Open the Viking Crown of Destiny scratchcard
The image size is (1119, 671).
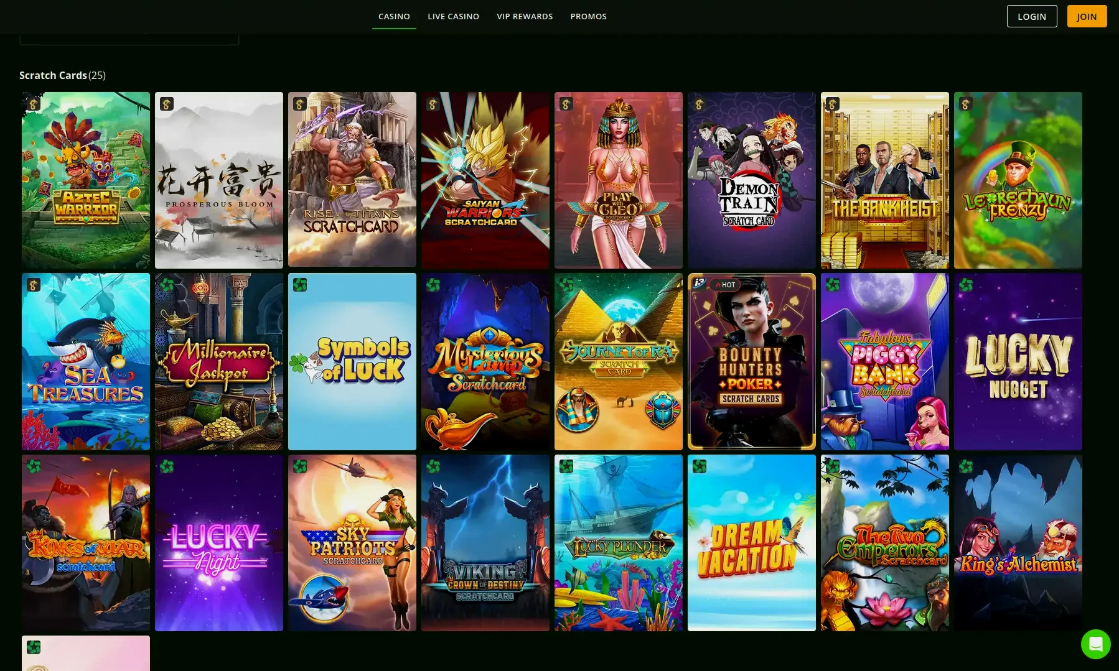tap(485, 542)
